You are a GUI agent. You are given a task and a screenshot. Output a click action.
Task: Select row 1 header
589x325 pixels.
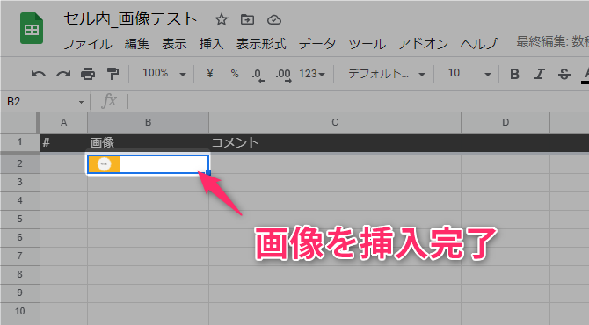(x=19, y=142)
